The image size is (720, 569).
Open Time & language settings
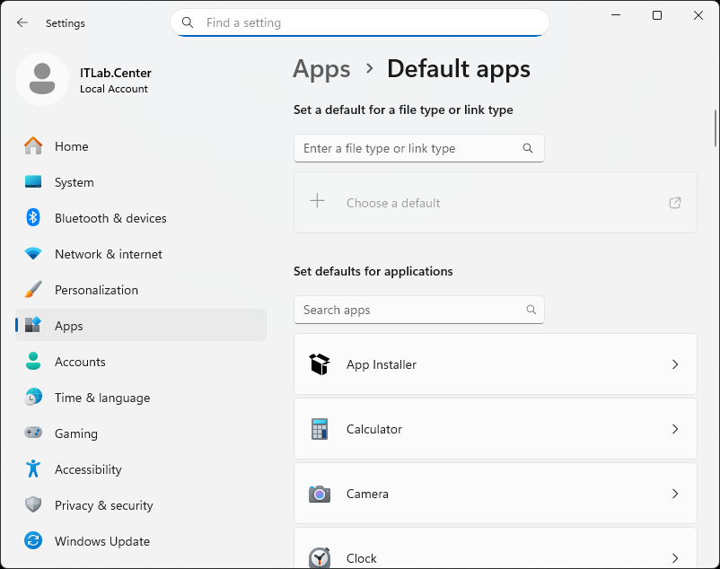tap(101, 398)
